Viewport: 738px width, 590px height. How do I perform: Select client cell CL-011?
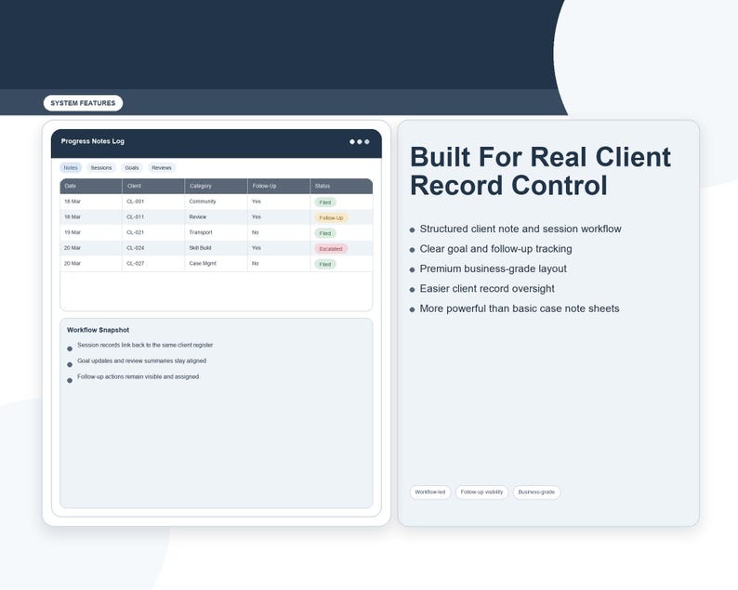(x=153, y=217)
